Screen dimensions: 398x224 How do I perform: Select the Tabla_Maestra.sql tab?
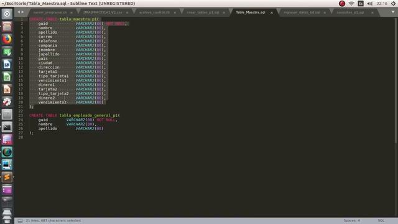tap(251, 12)
